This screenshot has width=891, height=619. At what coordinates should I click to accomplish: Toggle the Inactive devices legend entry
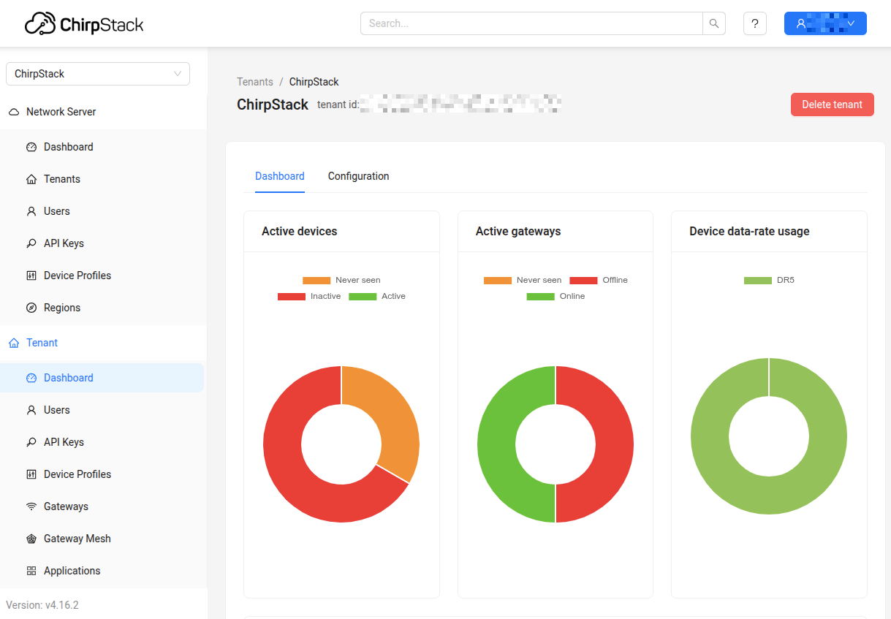pos(309,296)
